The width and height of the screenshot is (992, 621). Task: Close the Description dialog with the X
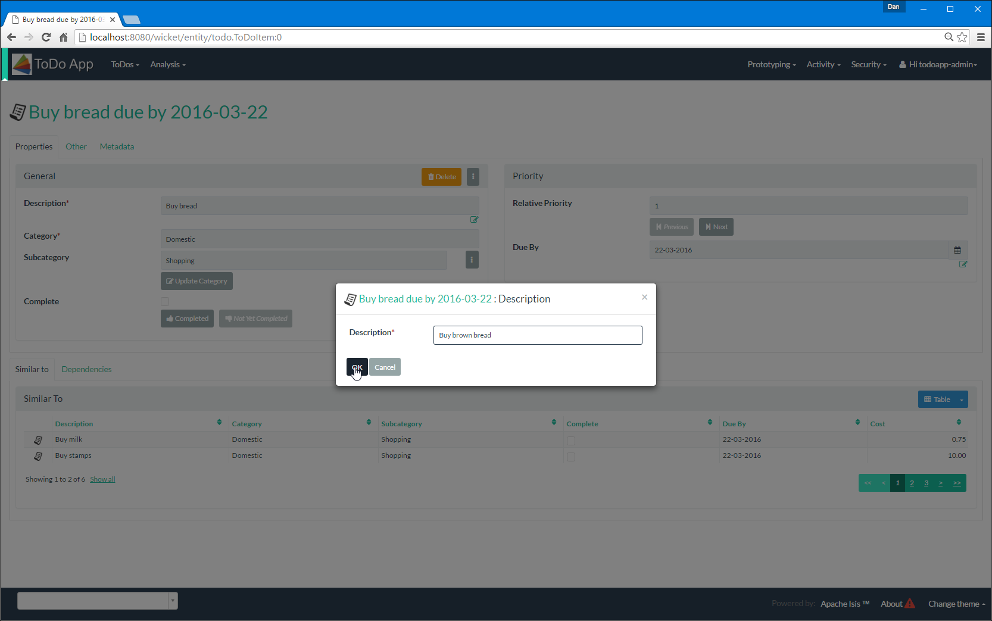(644, 297)
